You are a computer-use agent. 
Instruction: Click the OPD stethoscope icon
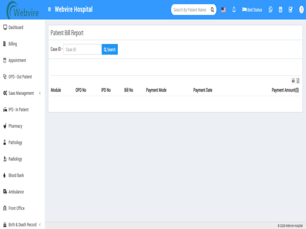click(5, 77)
